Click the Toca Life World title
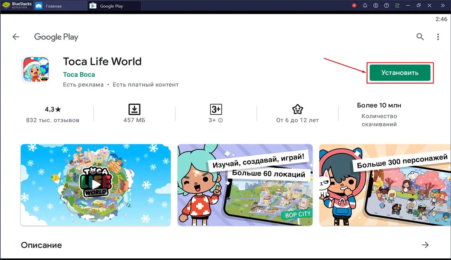 coord(102,61)
